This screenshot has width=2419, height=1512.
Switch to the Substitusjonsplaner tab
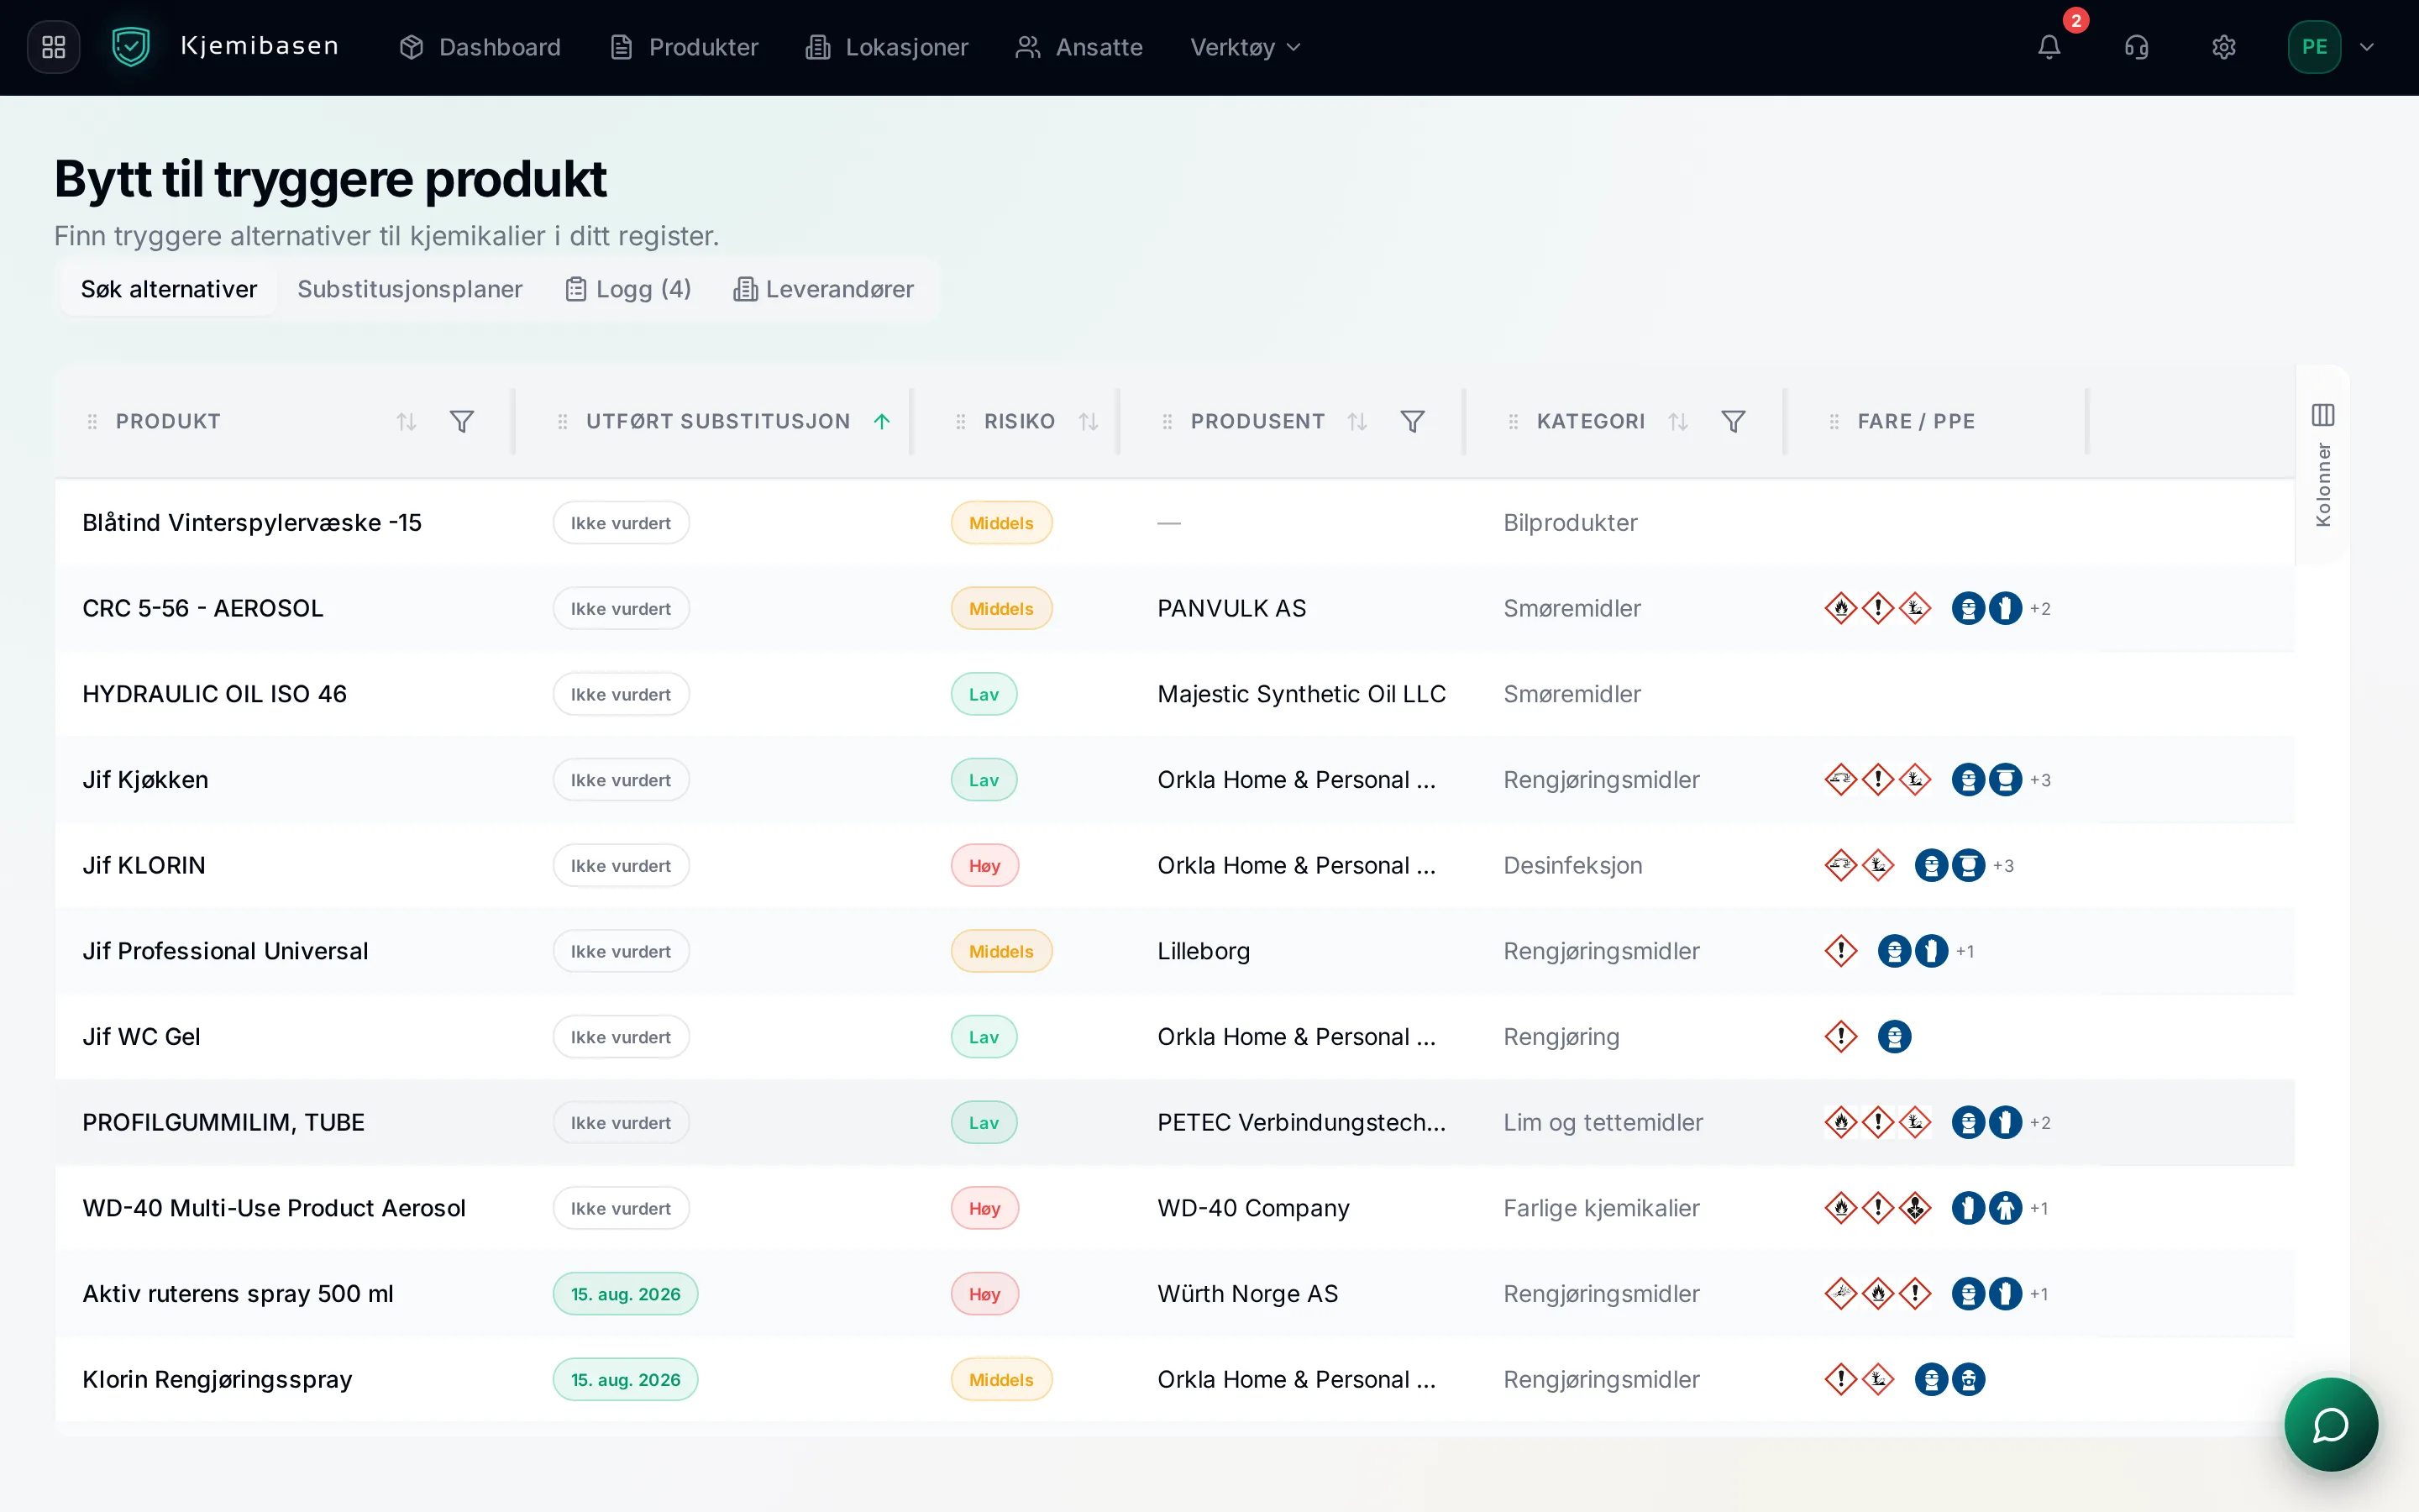coord(410,289)
